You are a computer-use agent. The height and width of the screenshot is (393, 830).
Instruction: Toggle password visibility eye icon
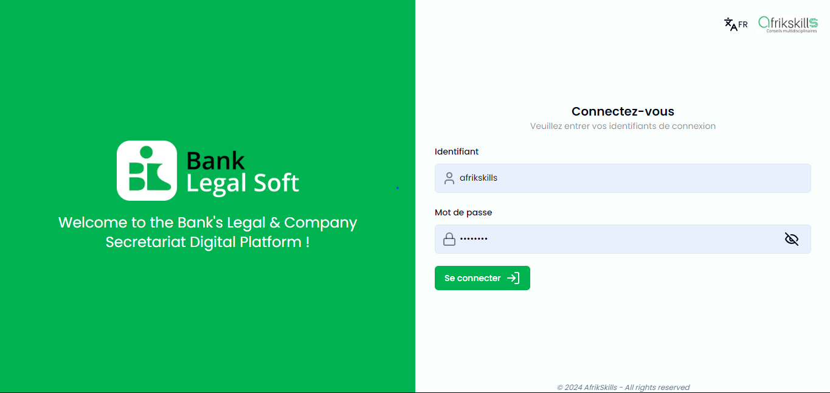[x=791, y=239]
